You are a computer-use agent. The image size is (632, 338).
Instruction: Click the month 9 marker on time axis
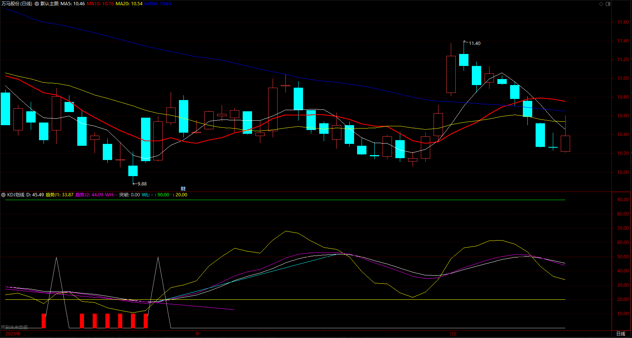coord(197,334)
